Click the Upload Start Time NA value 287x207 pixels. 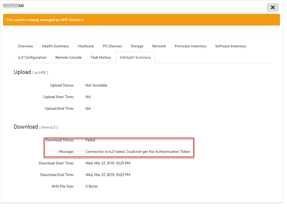88,97
